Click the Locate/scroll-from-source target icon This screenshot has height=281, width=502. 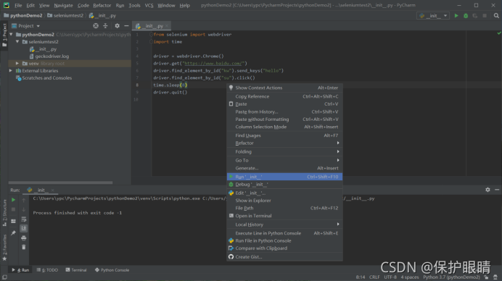pos(96,26)
